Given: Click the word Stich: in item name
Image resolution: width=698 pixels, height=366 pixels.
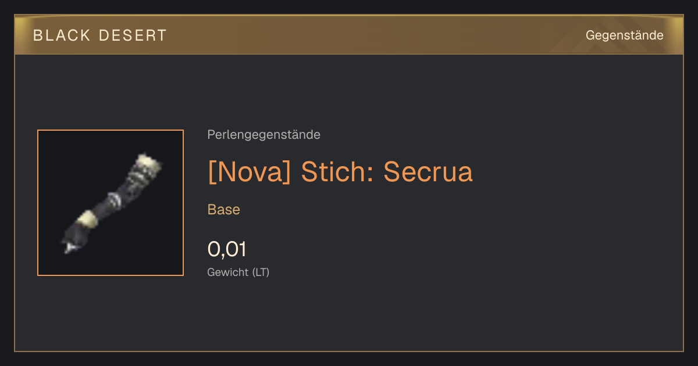Looking at the screenshot, I should [x=337, y=172].
